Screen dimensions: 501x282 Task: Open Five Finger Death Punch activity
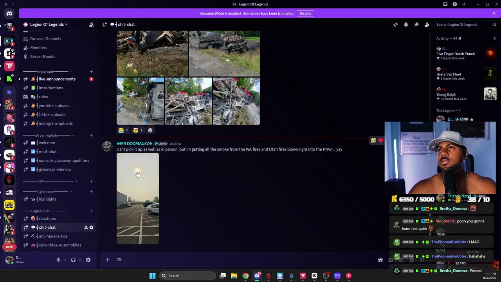(x=466, y=54)
